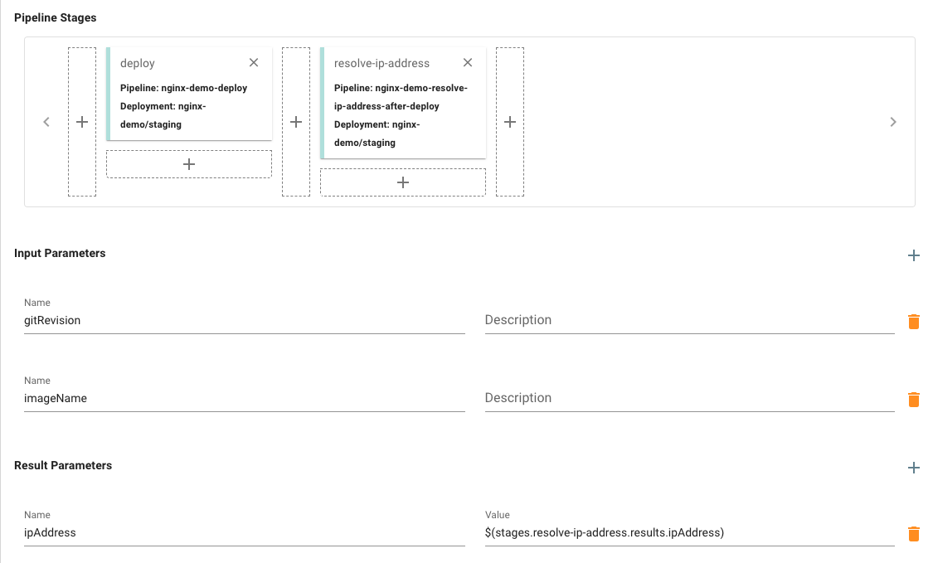Add a stage between deploy and resolve-ip-address
Viewport: 933px width, 563px height.
pos(296,122)
